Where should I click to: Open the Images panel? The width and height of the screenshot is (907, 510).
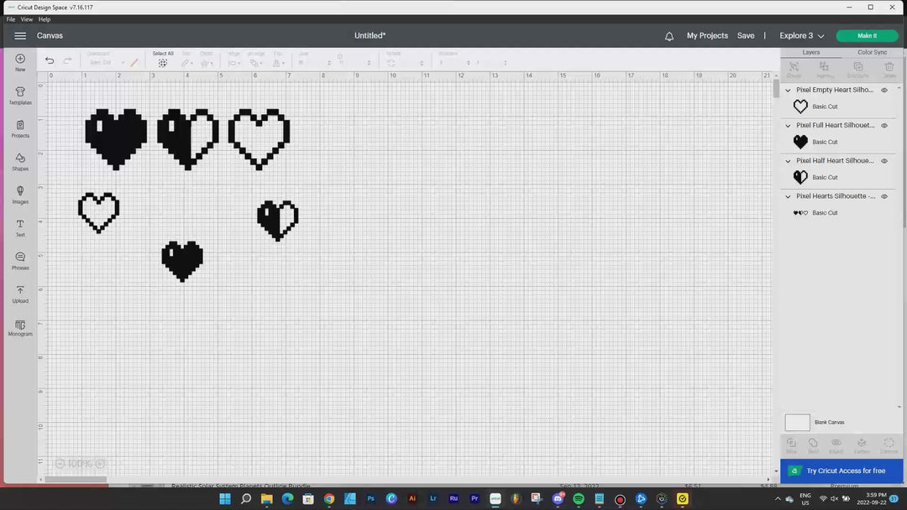(x=19, y=194)
